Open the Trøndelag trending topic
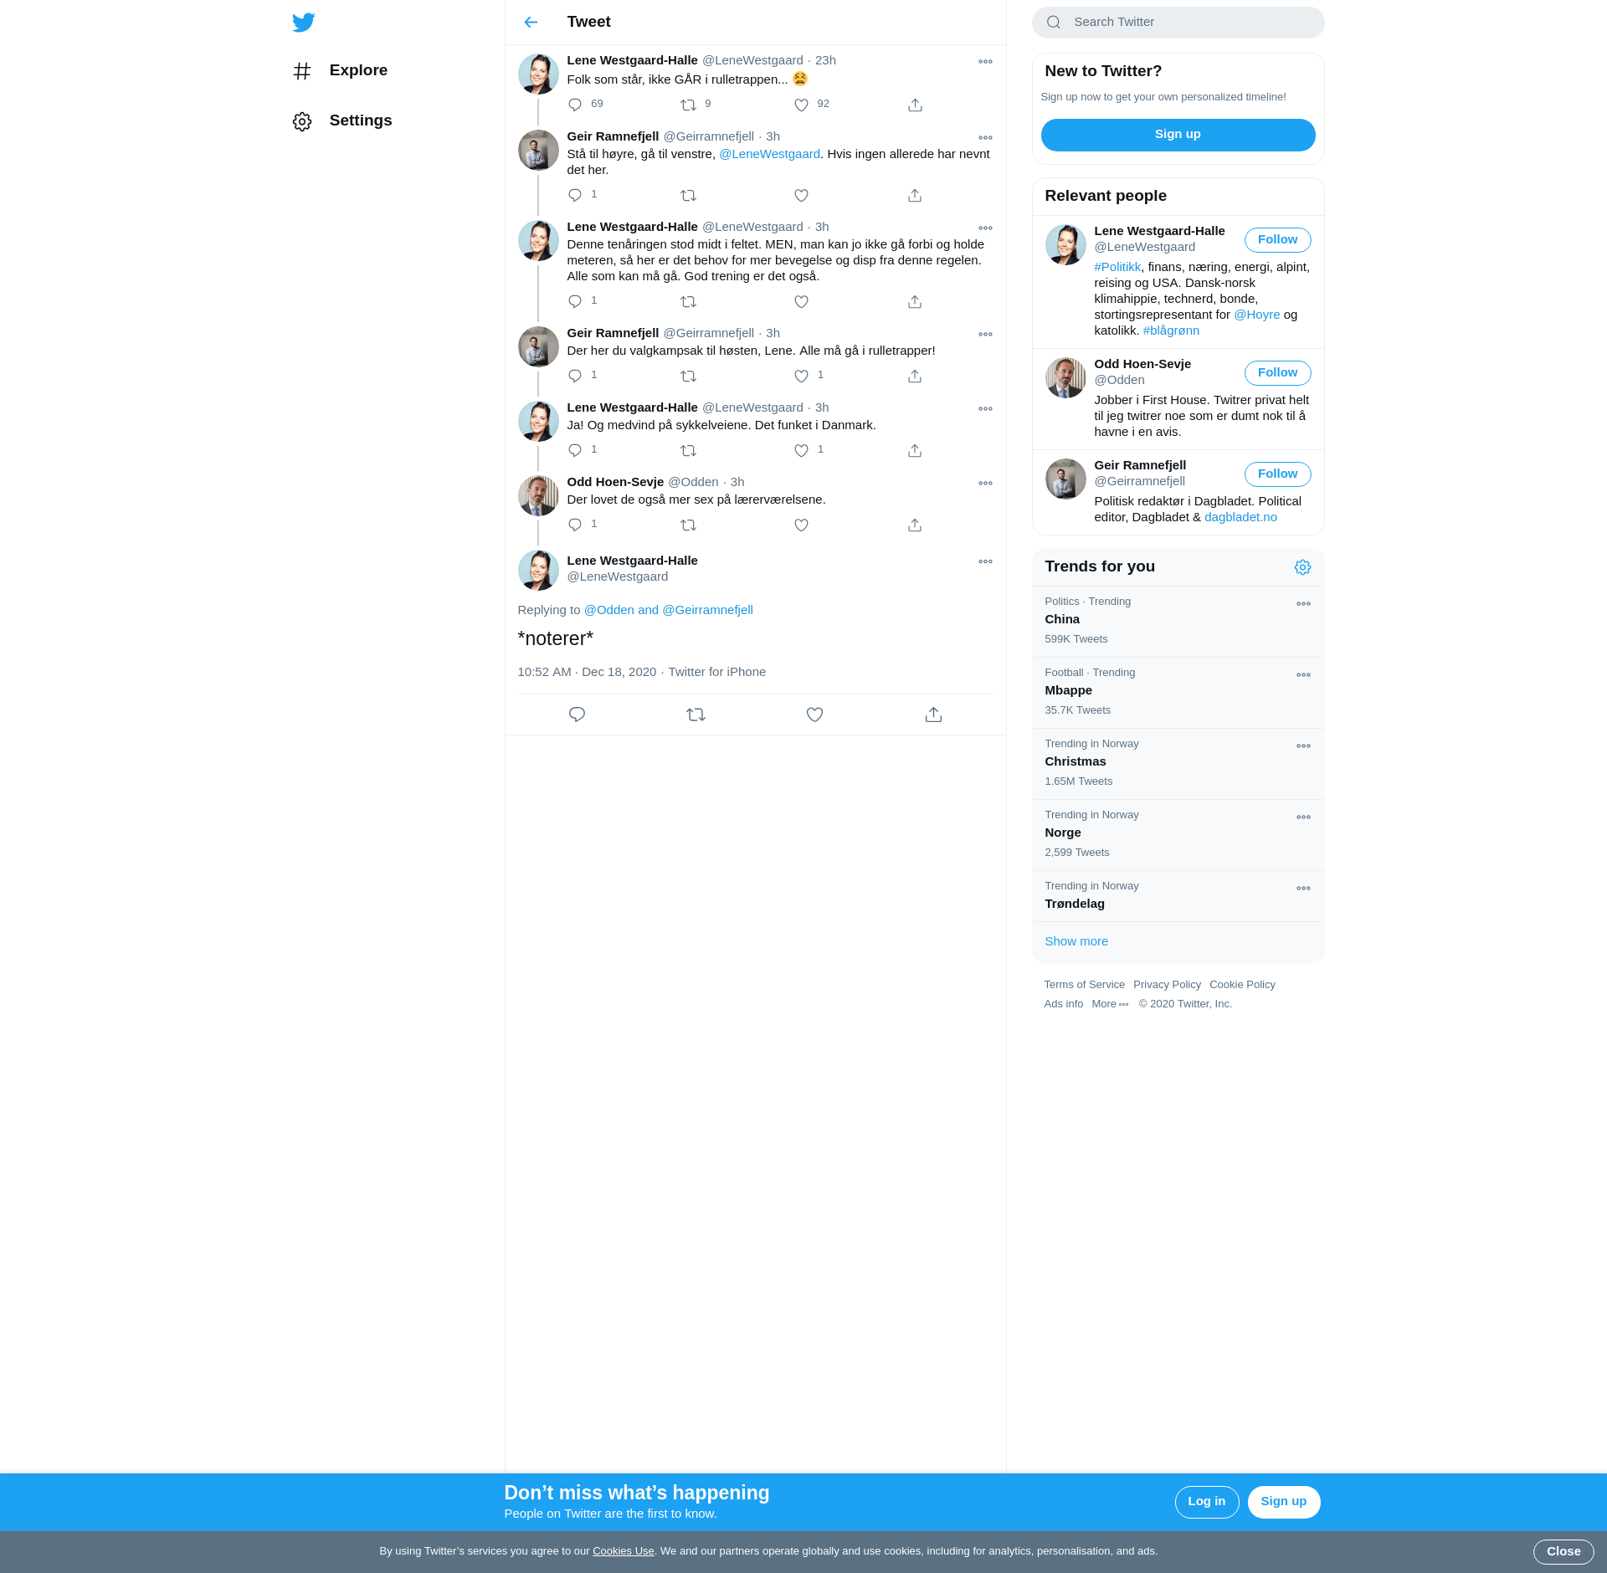This screenshot has width=1607, height=1573. [1178, 896]
